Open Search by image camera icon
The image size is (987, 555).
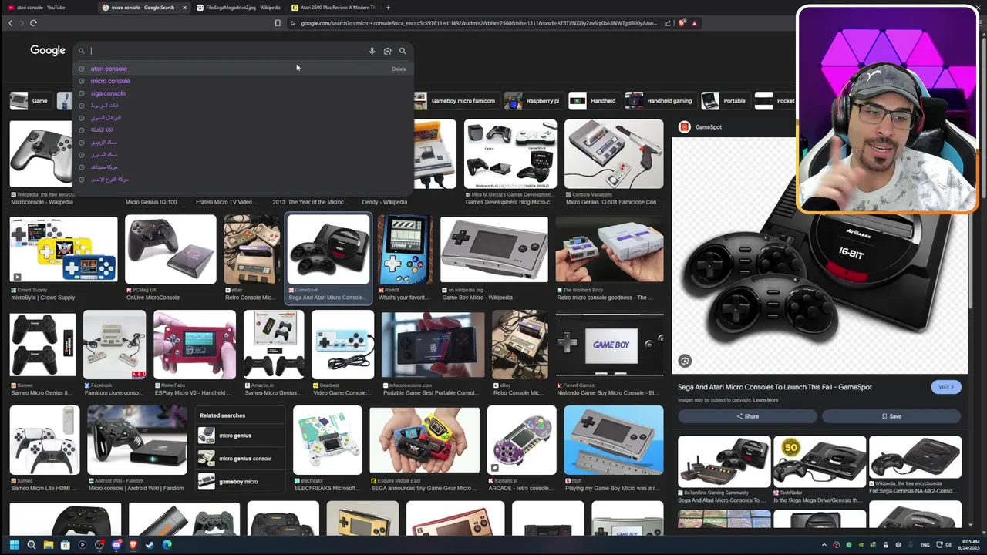point(387,51)
